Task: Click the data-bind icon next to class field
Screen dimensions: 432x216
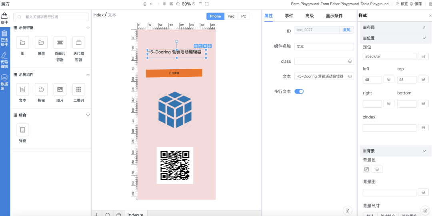Action: pyautogui.click(x=350, y=62)
